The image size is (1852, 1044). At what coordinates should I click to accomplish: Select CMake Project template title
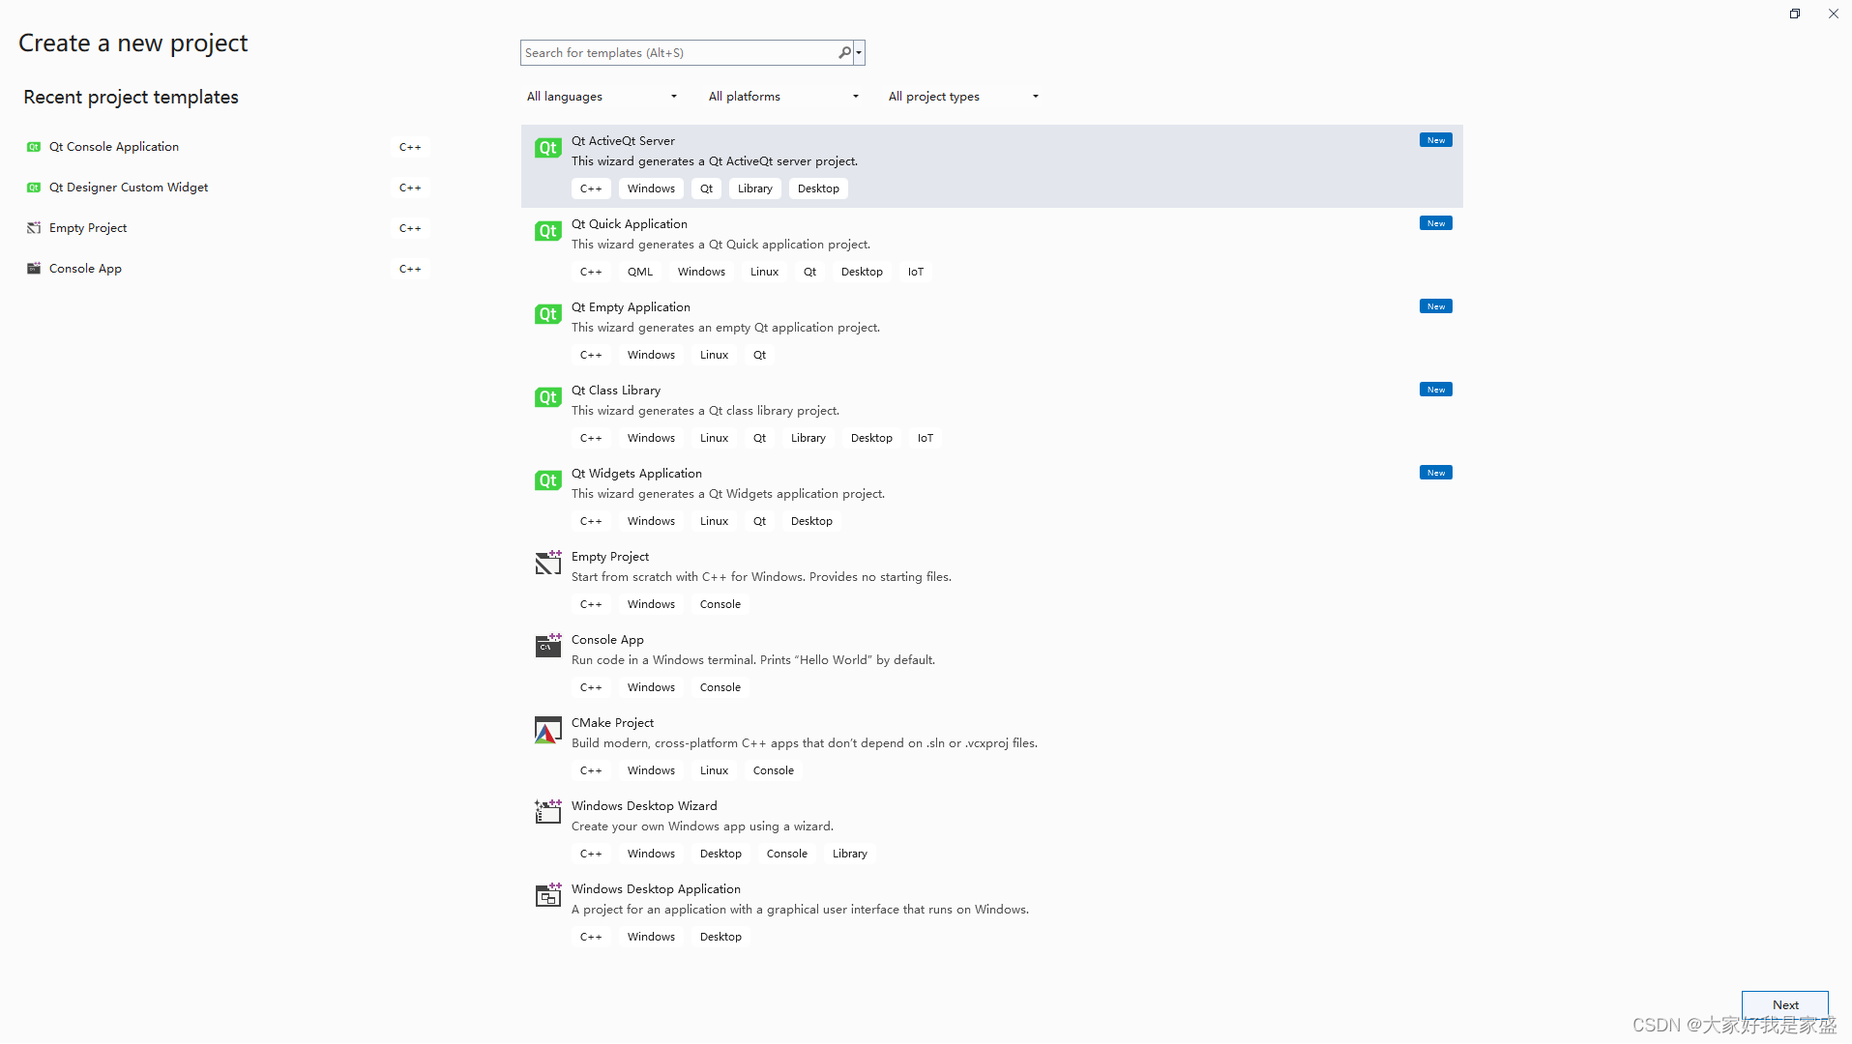[612, 723]
